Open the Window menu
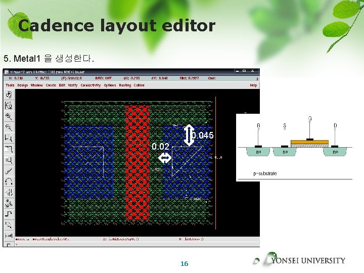364x273 pixels. (37, 85)
